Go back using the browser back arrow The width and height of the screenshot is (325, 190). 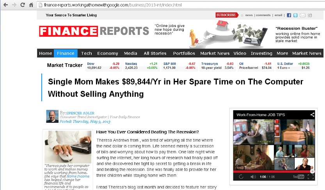pyautogui.click(x=5, y=5)
